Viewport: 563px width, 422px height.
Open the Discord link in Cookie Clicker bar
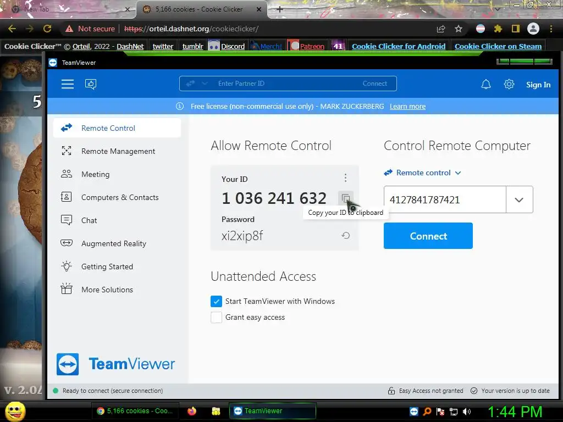[233, 46]
